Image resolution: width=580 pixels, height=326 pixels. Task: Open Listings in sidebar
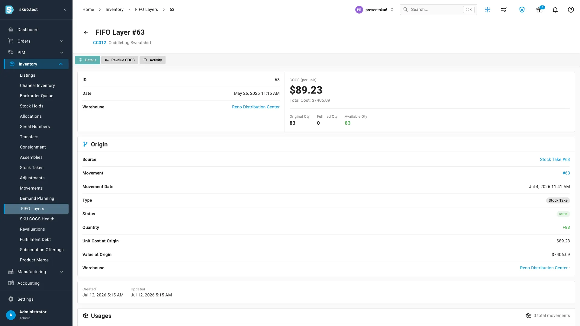[x=27, y=75]
